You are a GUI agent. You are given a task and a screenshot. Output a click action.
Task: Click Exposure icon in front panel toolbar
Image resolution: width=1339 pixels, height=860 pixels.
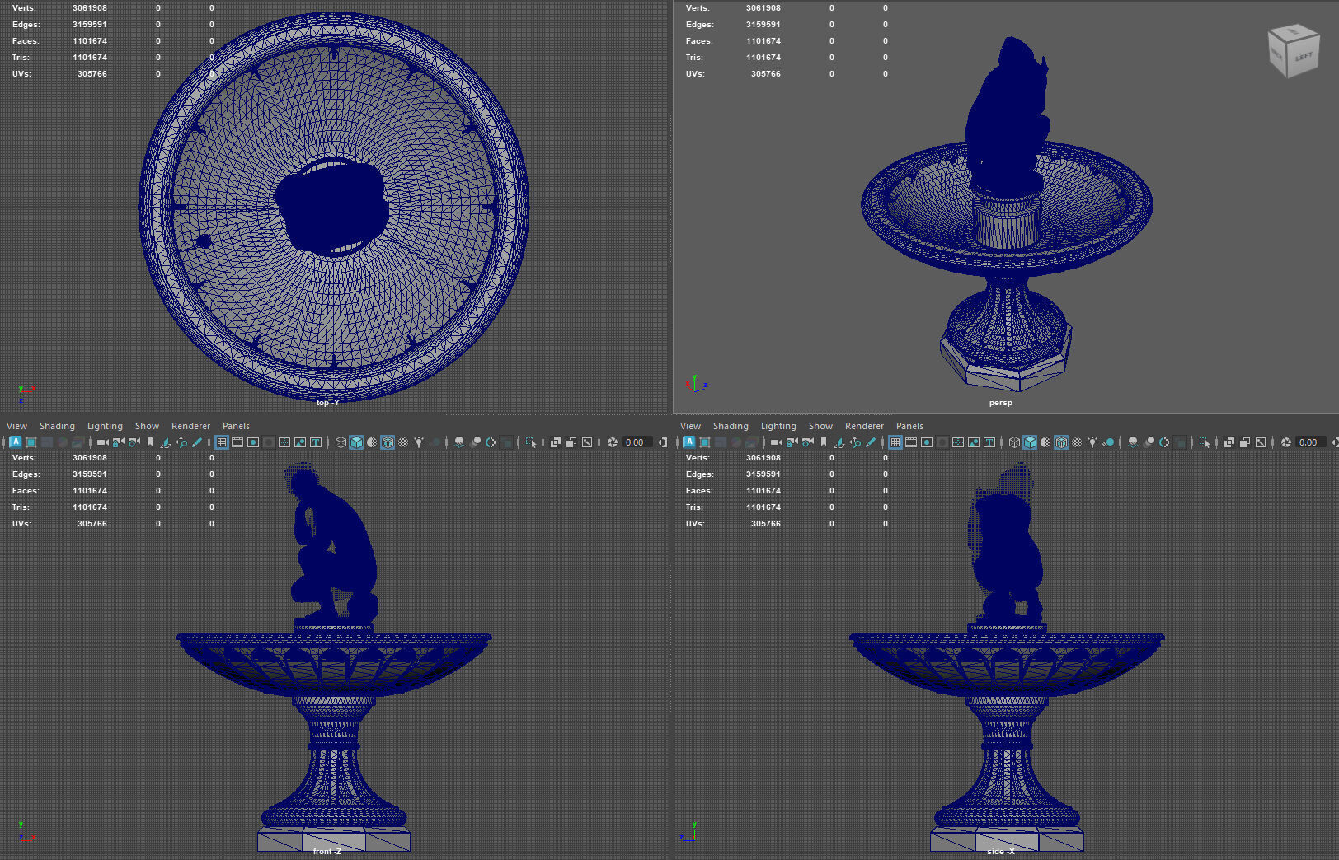(x=612, y=442)
